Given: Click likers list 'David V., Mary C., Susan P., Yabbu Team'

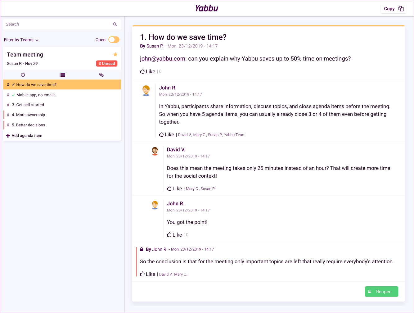Looking at the screenshot, I should (212, 135).
